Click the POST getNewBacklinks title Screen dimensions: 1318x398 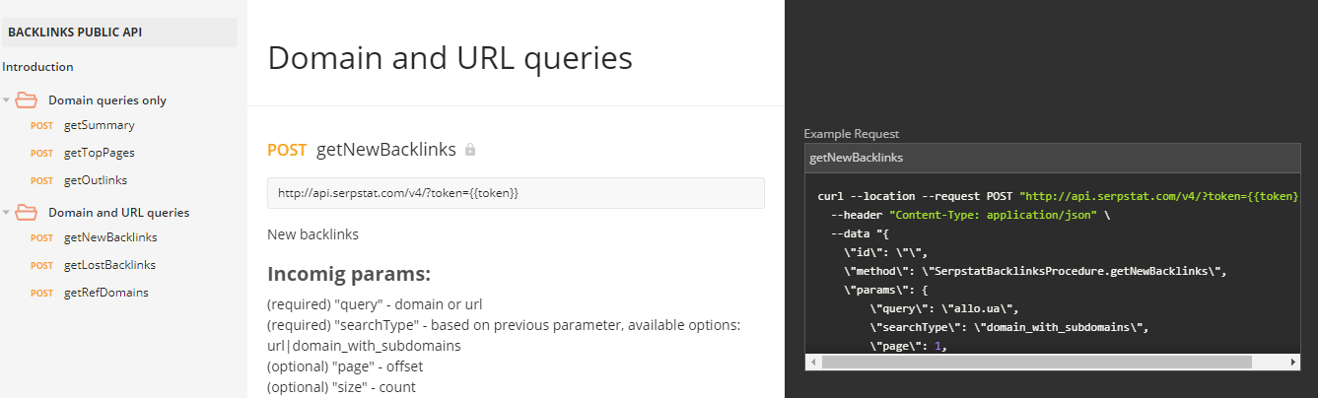coord(362,150)
